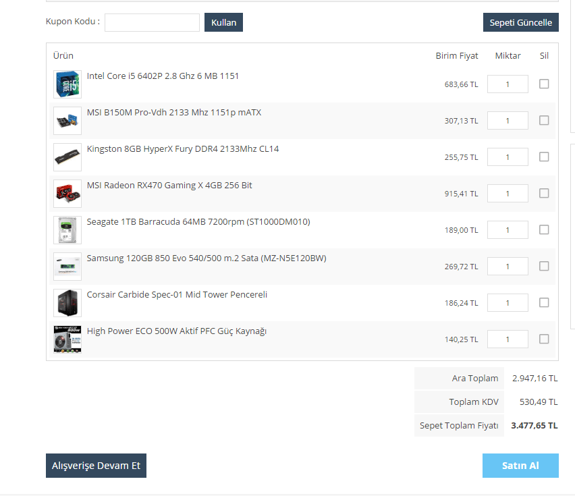
Task: Click the 915,41 TL unit price
Action: point(462,194)
